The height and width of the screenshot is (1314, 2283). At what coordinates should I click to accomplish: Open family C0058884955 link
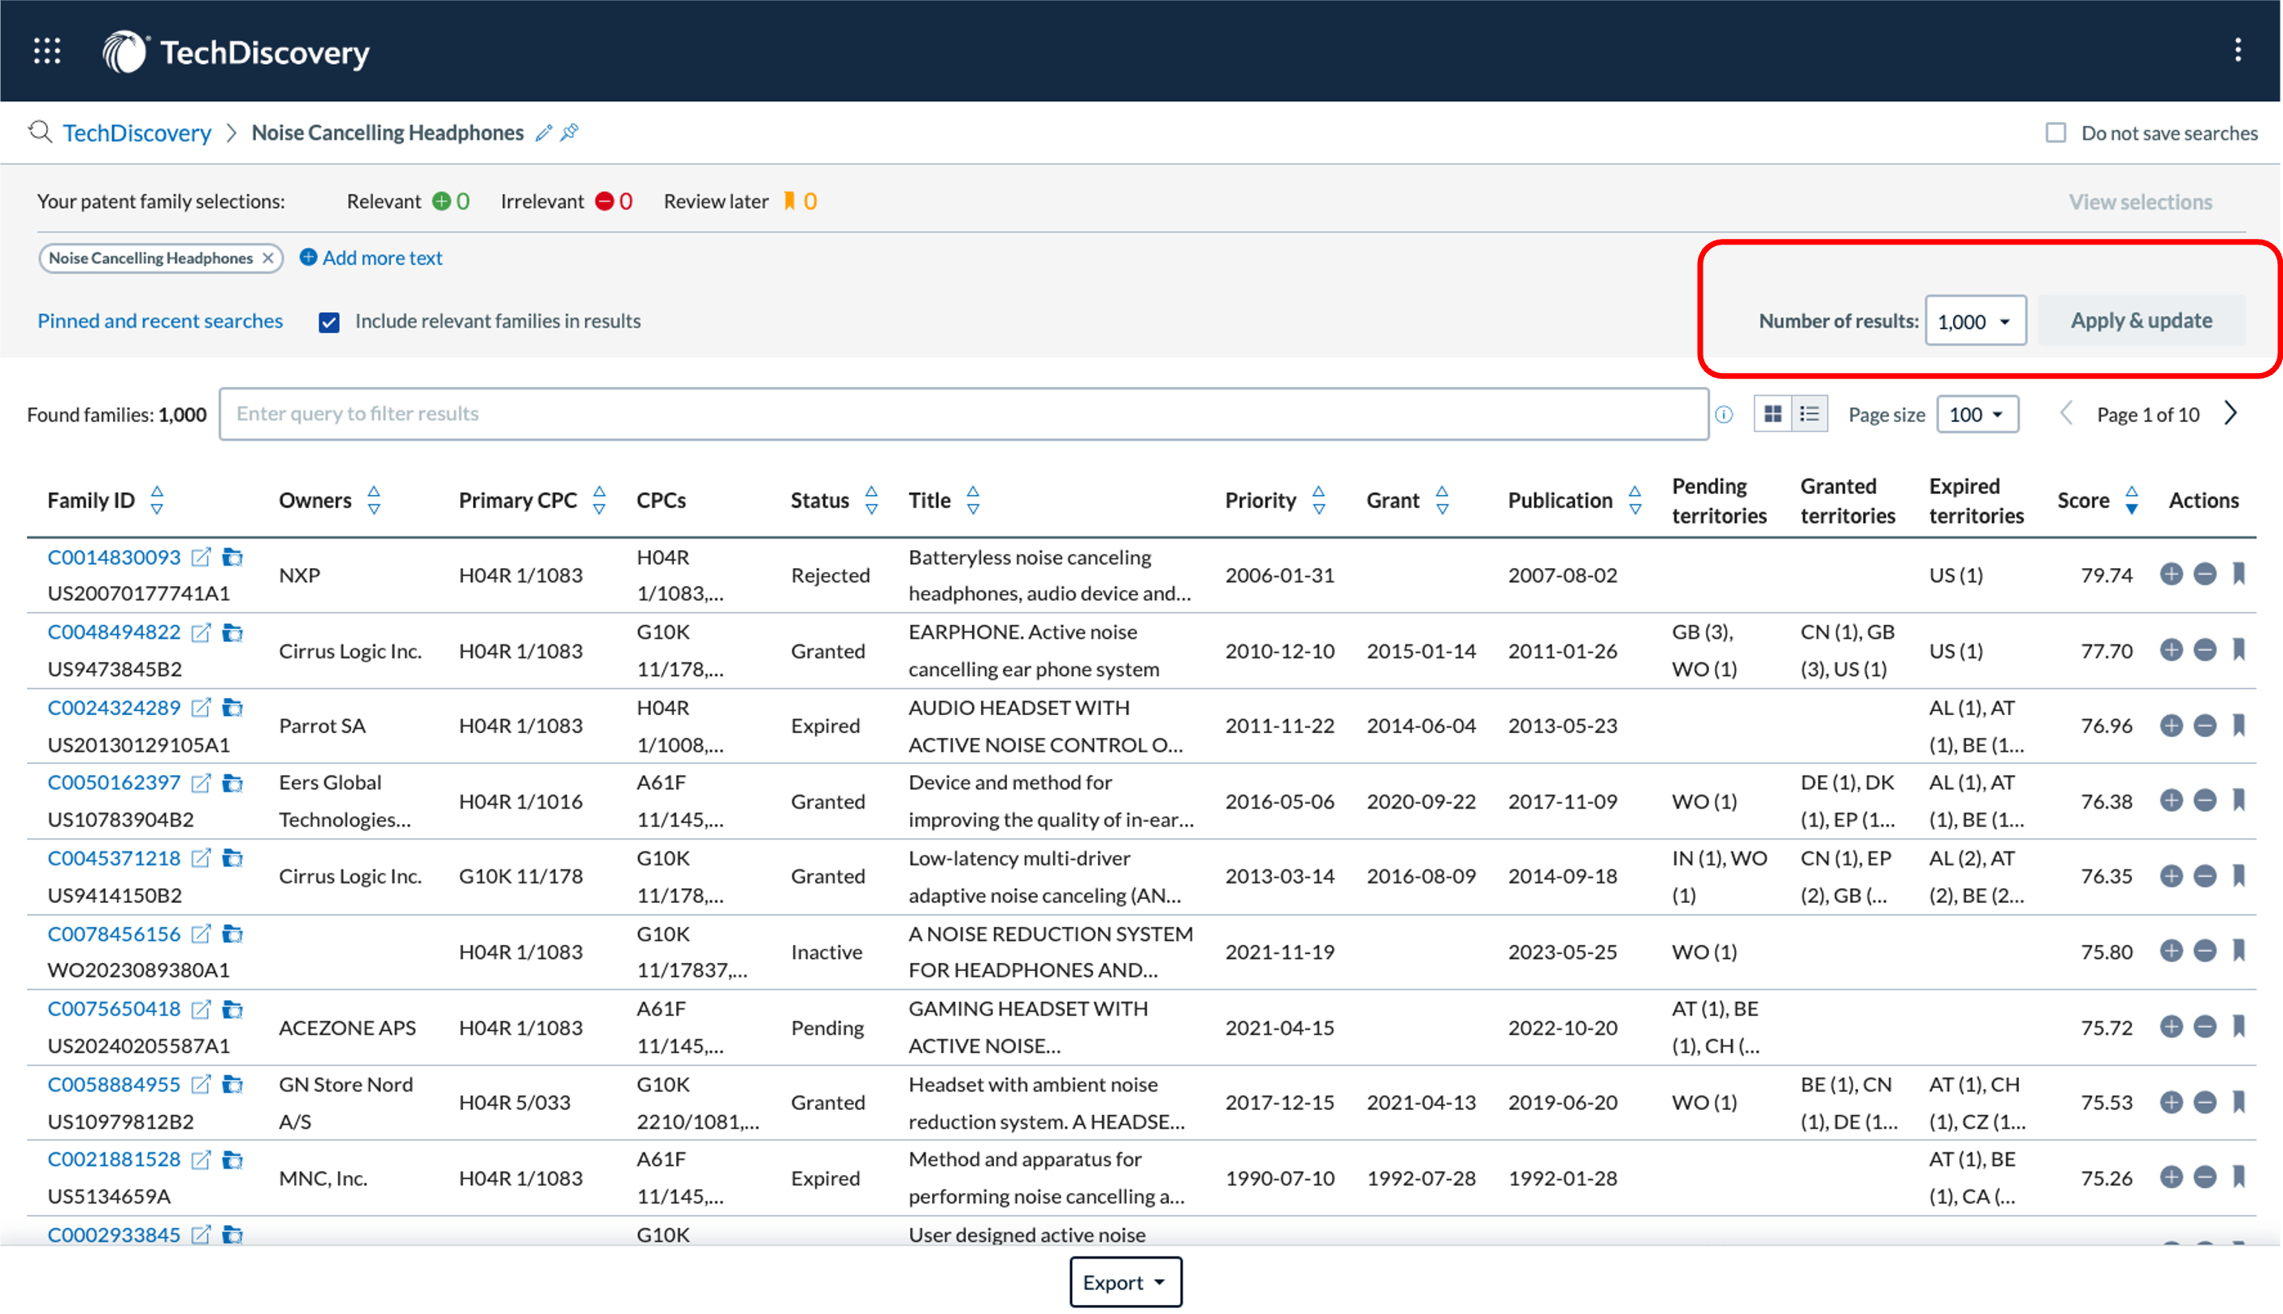(114, 1085)
